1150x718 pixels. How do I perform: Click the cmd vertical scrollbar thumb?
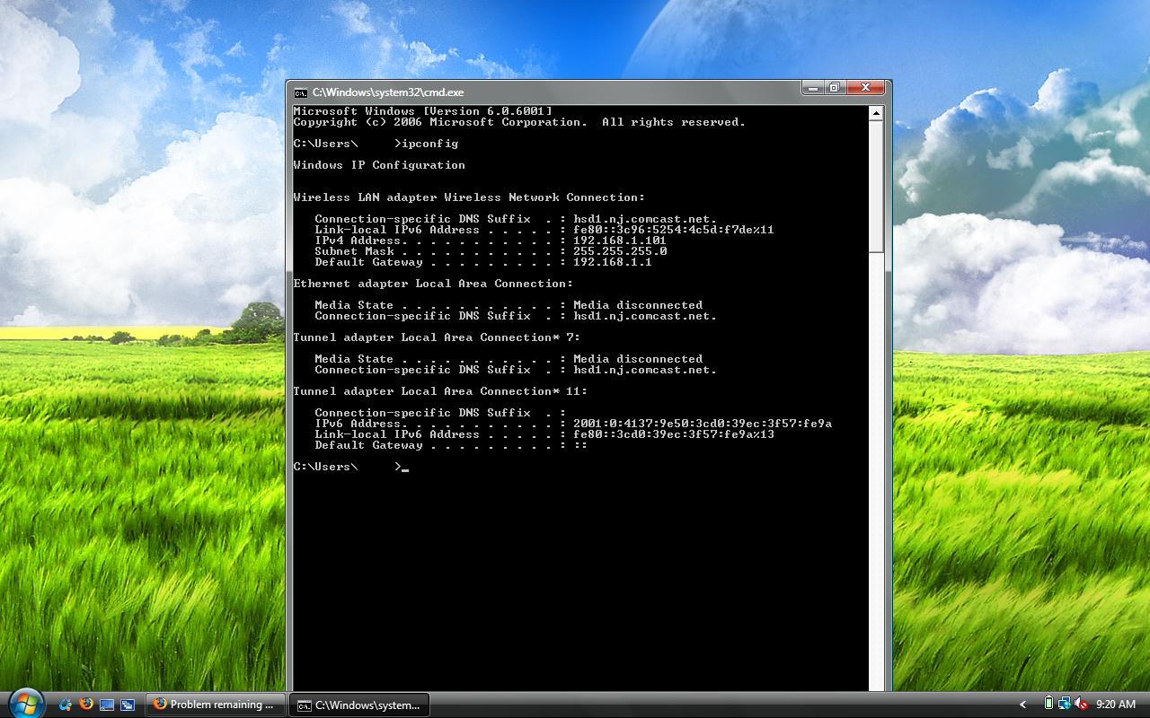[x=876, y=187]
